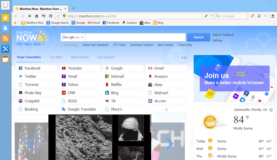
Task: Click the Gainesville, Florida, US location
Action: (251, 110)
